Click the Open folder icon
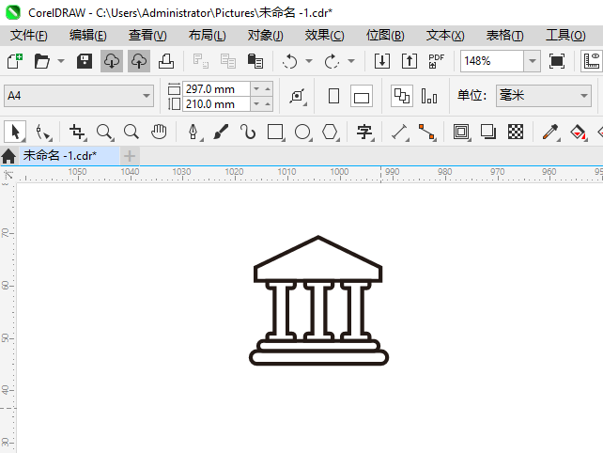 point(41,61)
